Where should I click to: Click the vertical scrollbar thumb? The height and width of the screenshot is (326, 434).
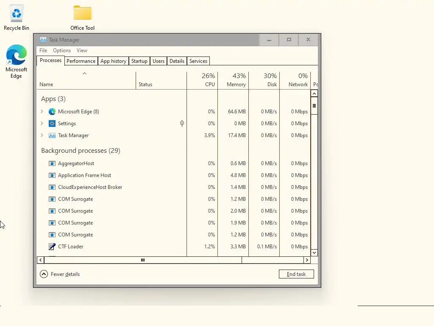tap(314, 106)
